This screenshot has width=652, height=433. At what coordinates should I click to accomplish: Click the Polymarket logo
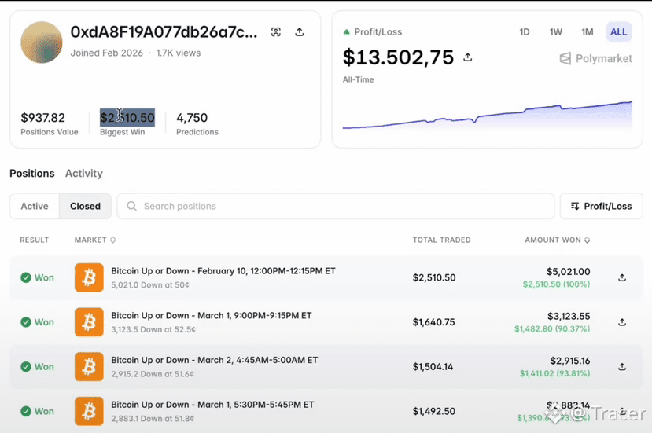[x=596, y=59]
